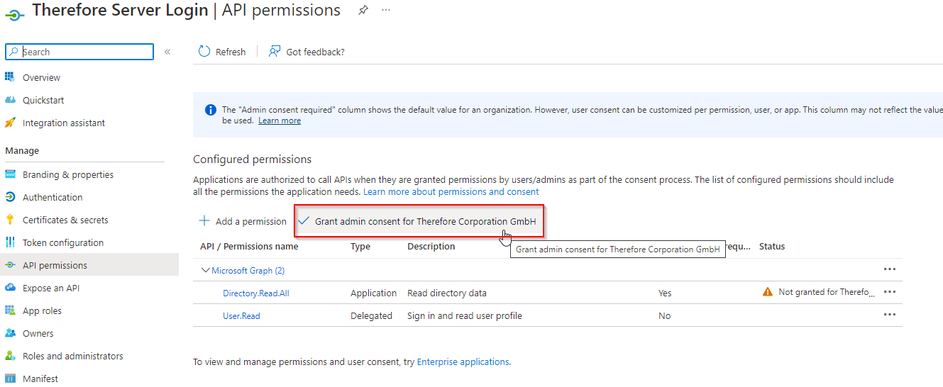Click the Branding & properties icon
943x387 pixels.
pos(10,174)
